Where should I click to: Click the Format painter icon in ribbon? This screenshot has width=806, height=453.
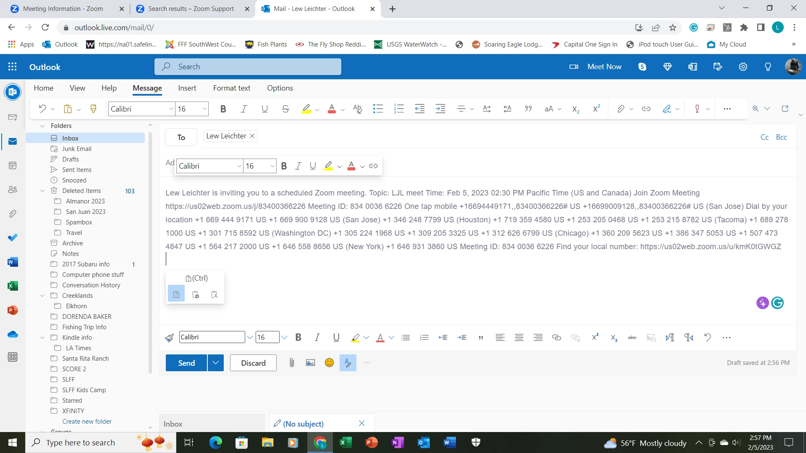point(93,109)
